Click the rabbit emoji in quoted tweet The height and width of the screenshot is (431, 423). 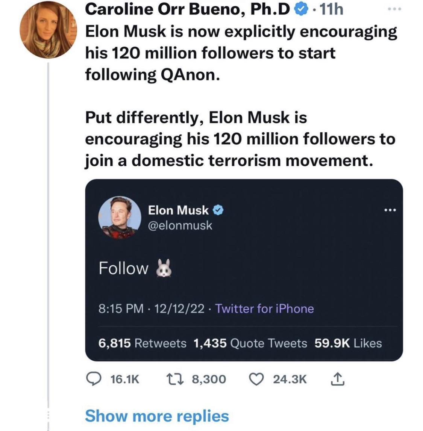click(x=164, y=268)
